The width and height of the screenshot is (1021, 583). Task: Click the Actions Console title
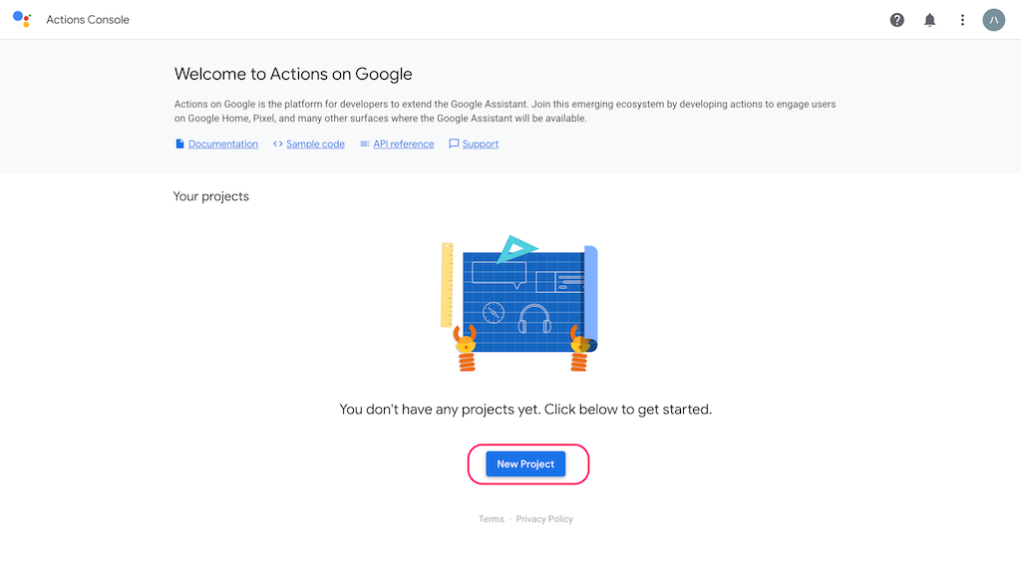(88, 20)
